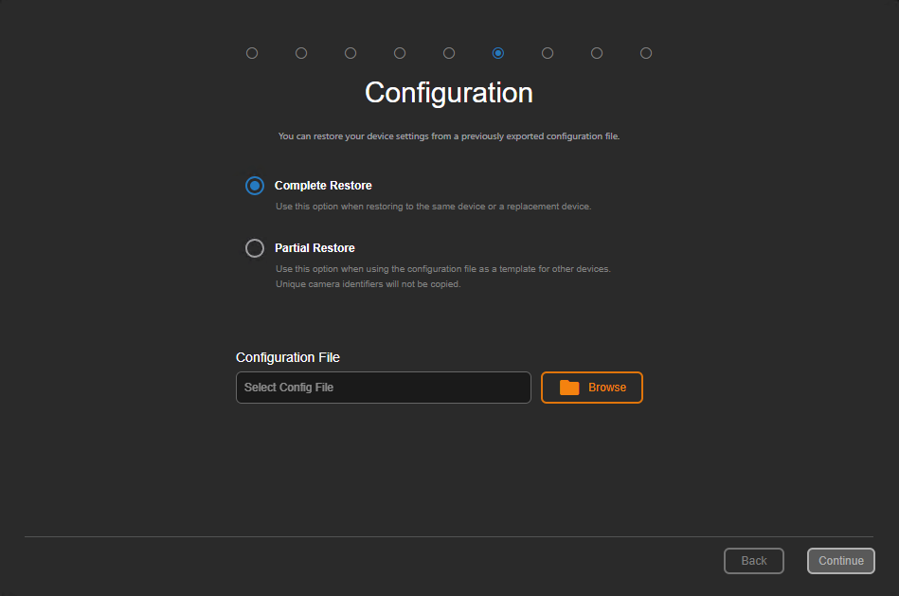Select the Complete Restore radio button

click(255, 186)
